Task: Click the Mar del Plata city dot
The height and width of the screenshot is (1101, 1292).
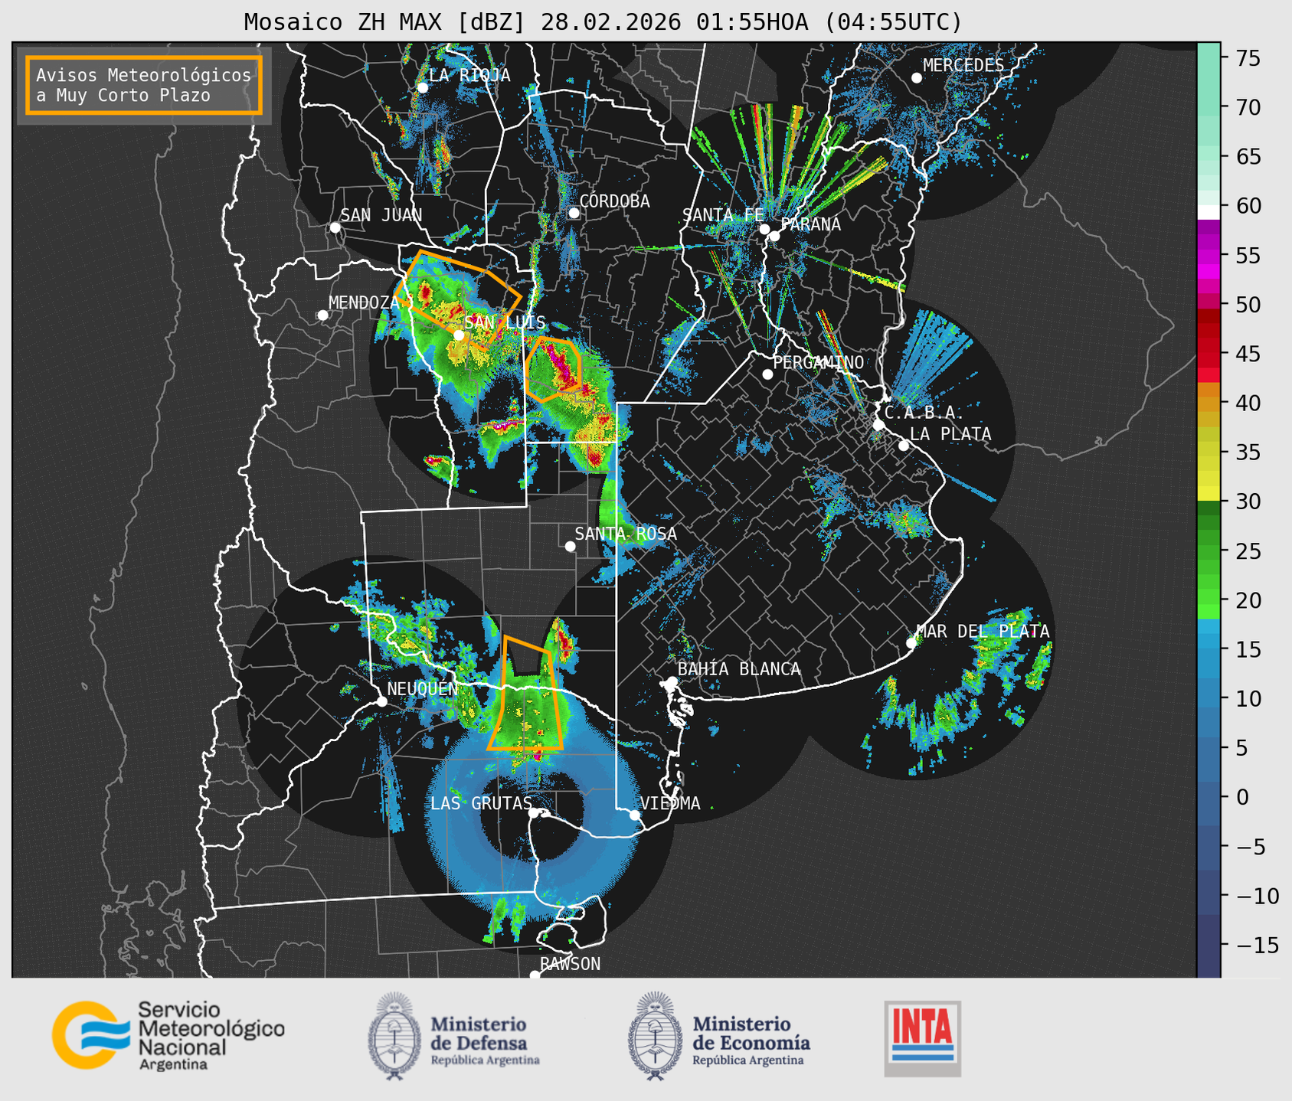Action: click(911, 643)
